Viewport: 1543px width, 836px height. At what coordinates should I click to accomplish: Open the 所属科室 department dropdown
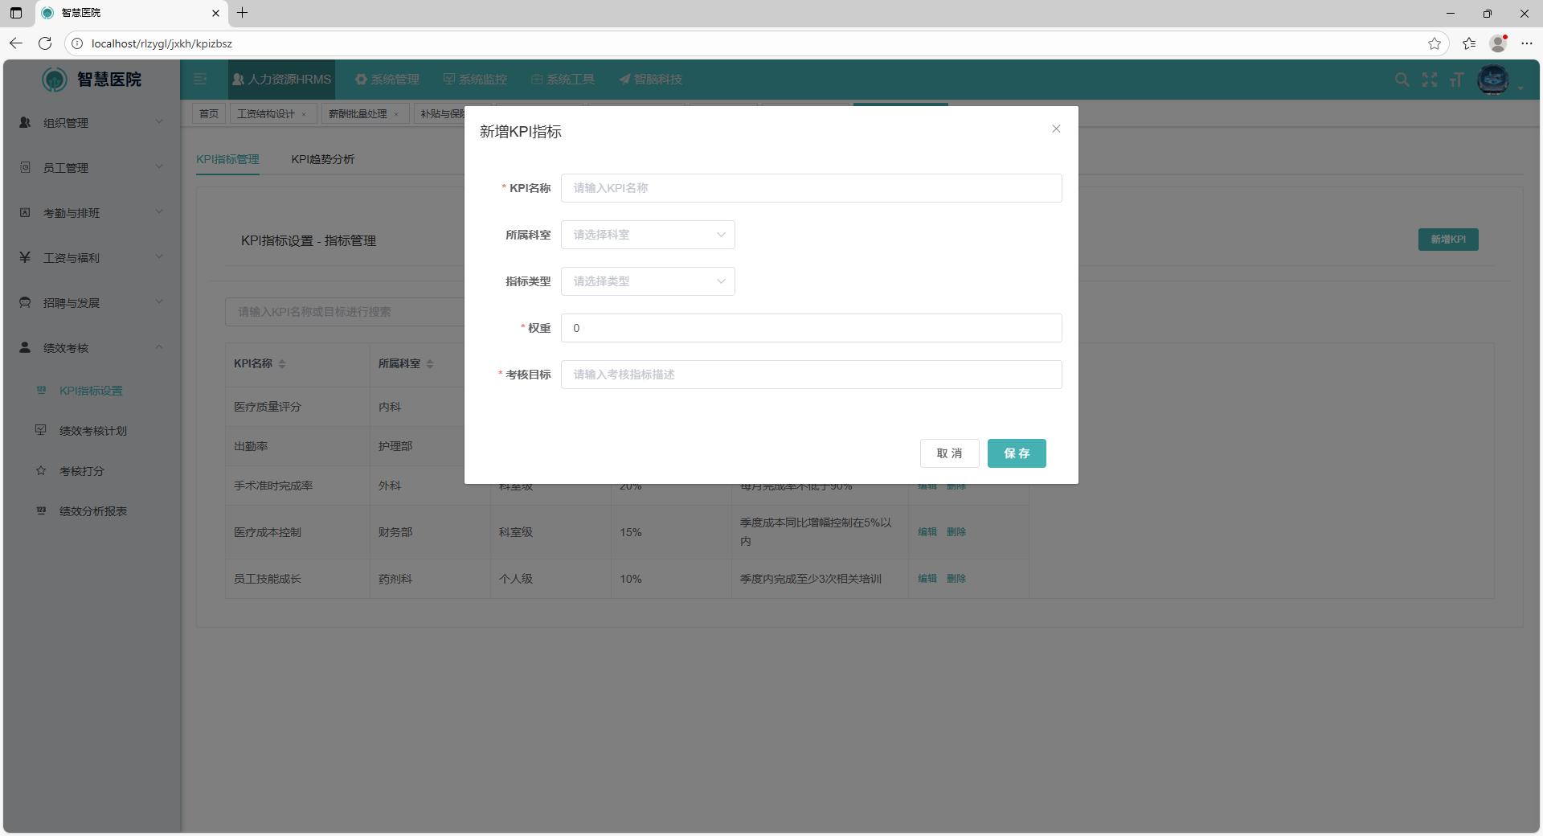(648, 235)
